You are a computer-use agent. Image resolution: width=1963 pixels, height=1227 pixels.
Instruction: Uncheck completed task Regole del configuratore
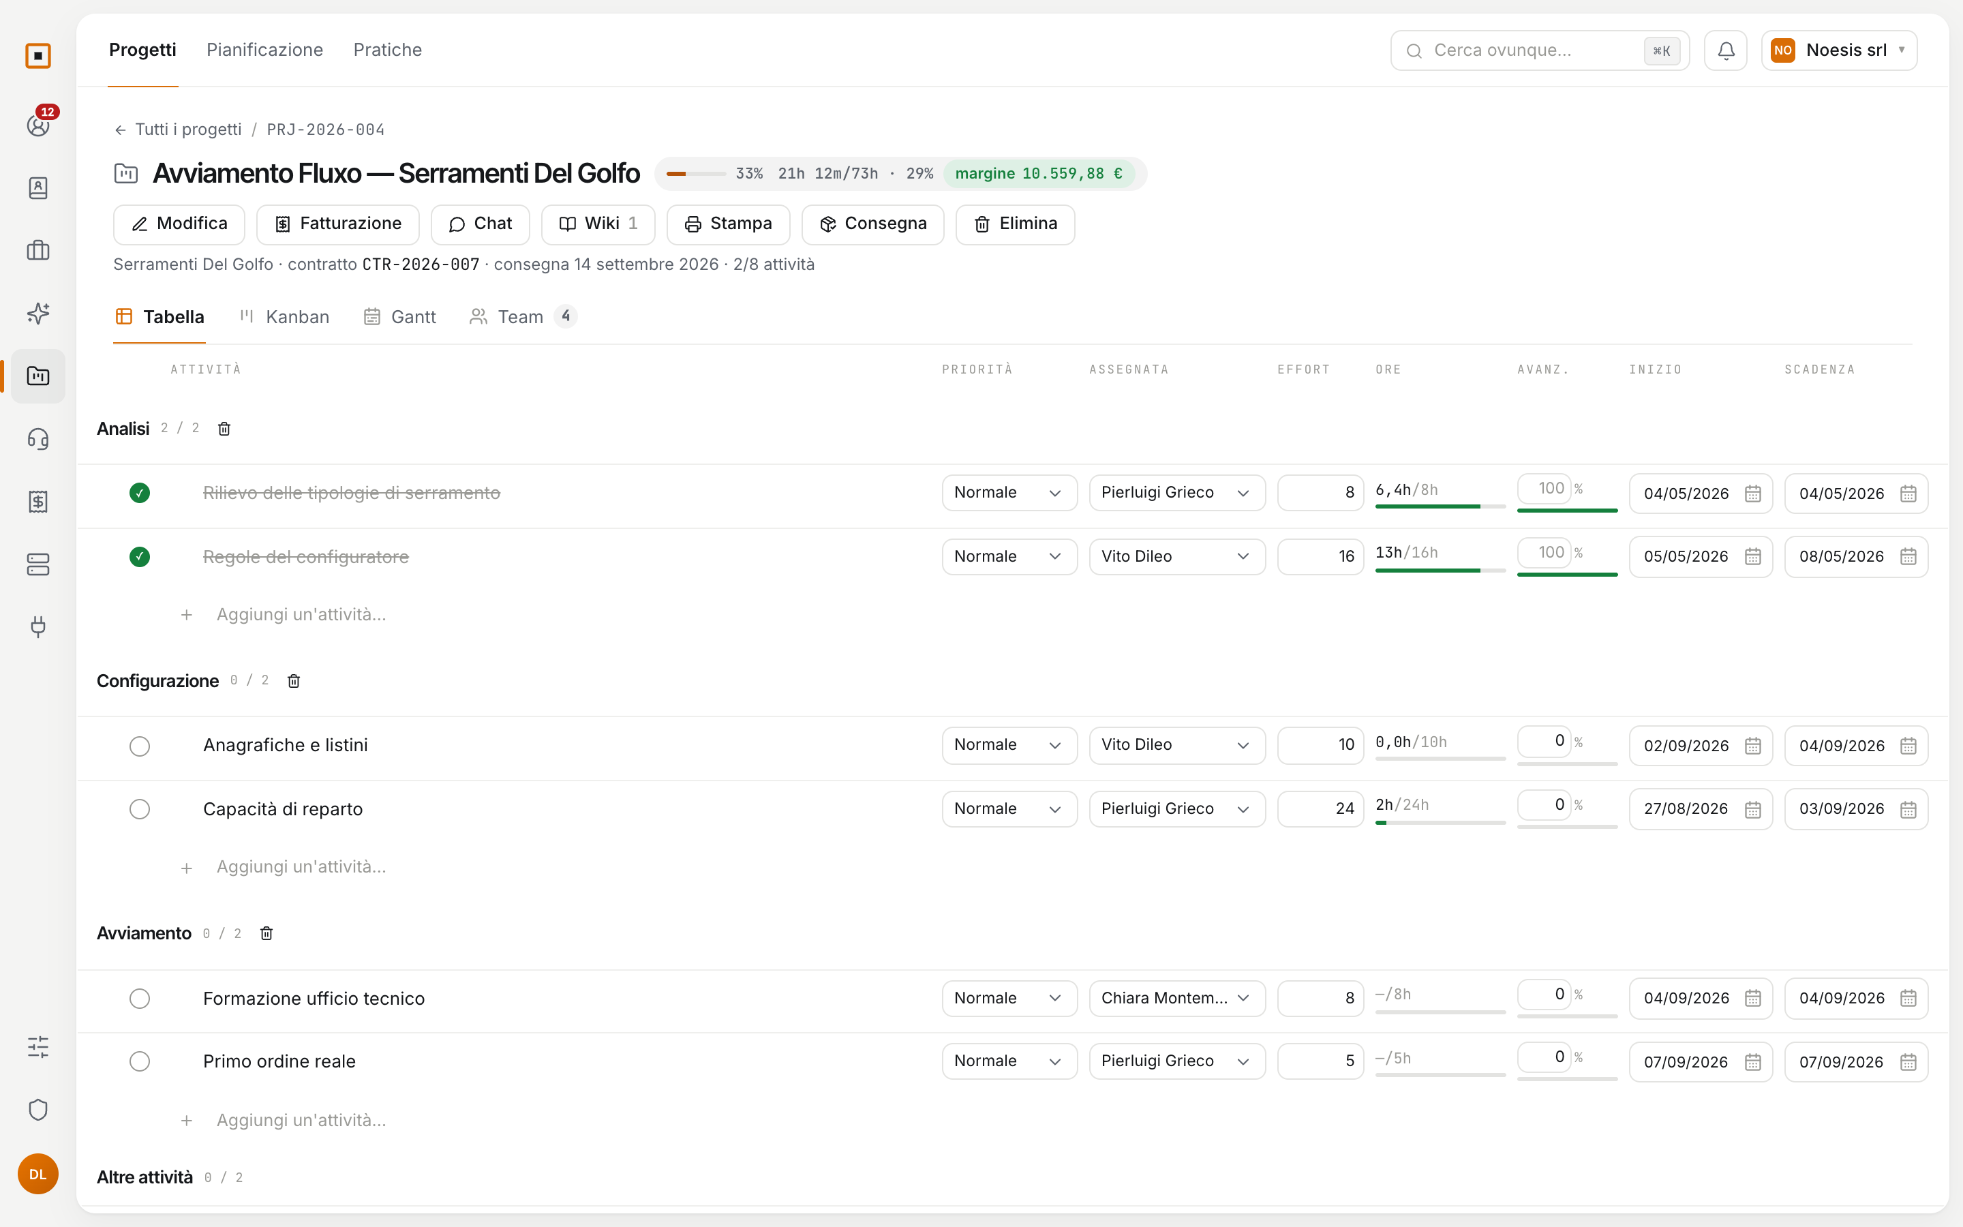140,557
